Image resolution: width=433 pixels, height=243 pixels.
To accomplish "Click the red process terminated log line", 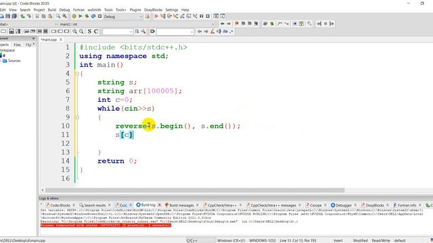I will 106,225.
